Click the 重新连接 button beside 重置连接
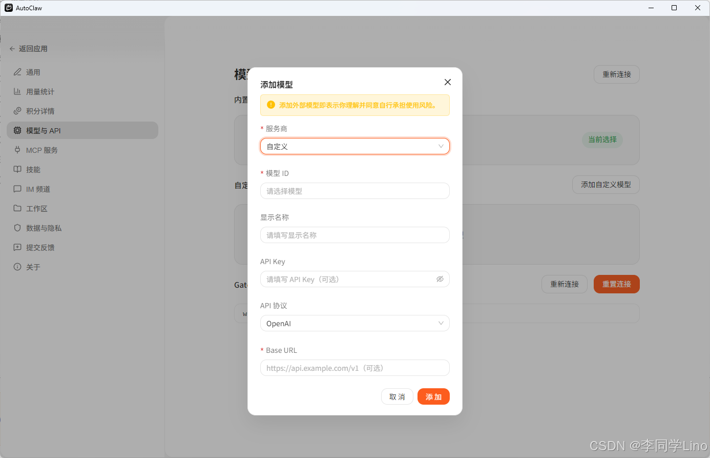The width and height of the screenshot is (710, 458). (565, 284)
